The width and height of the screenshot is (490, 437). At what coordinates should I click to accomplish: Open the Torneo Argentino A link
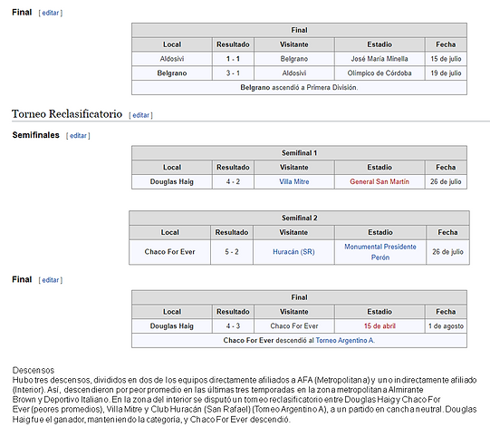[x=345, y=340]
